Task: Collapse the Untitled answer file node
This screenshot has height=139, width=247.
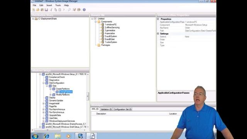Action: tap(92, 19)
